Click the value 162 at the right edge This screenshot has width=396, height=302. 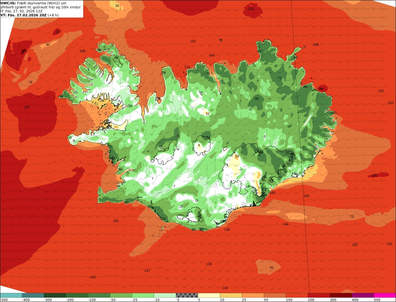pos(390,244)
